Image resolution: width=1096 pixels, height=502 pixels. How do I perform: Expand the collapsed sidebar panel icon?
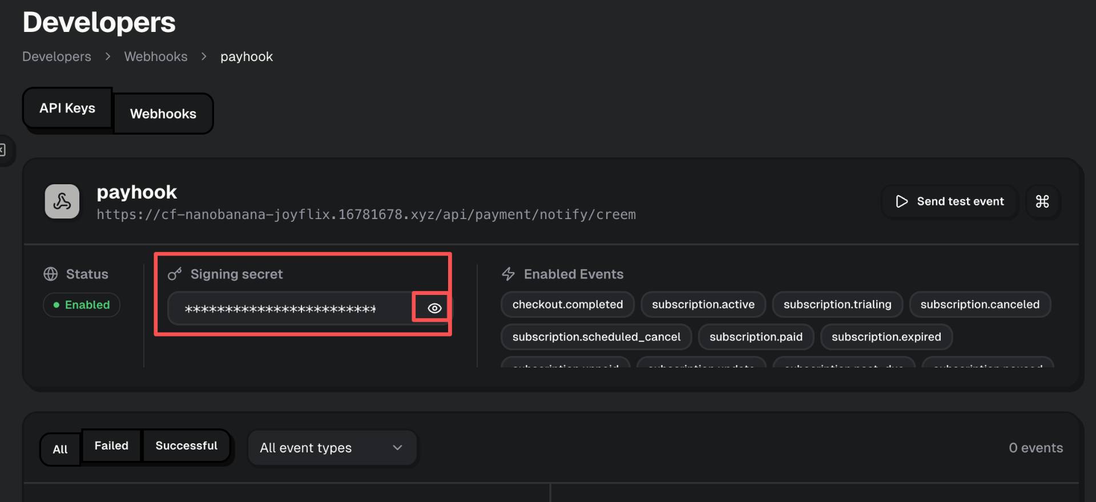click(x=3, y=150)
